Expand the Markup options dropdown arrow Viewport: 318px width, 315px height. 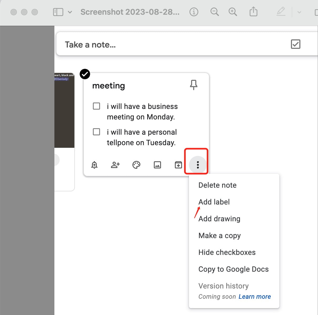click(299, 12)
